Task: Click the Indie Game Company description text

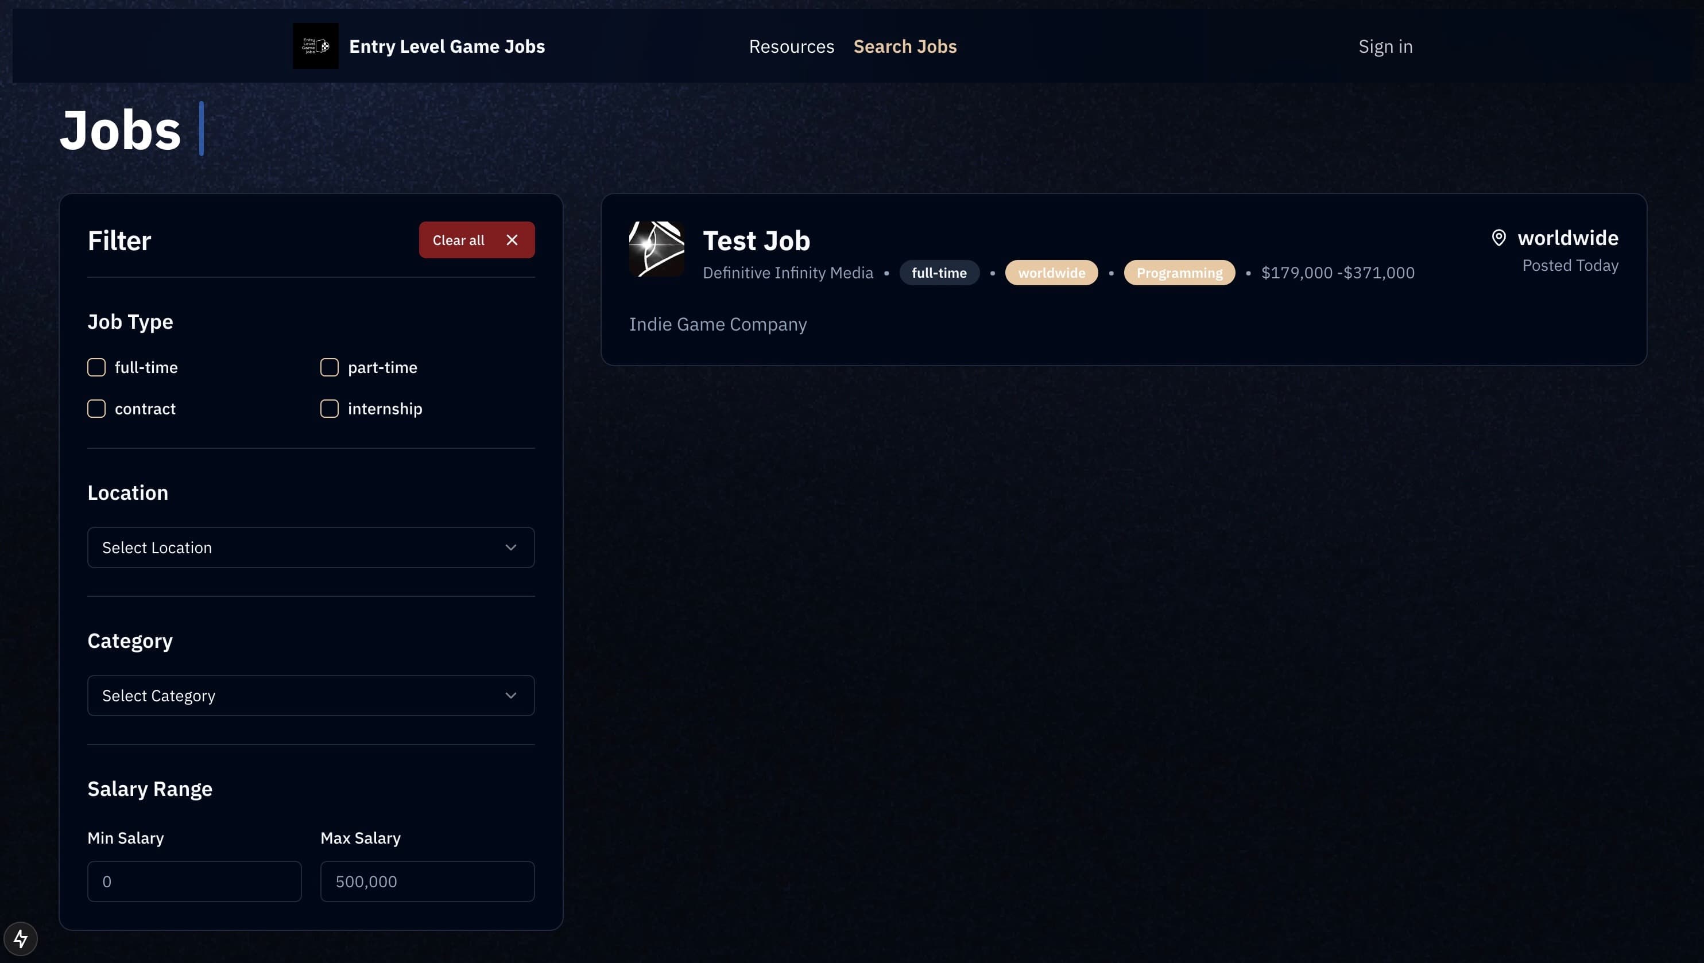Action: (718, 324)
